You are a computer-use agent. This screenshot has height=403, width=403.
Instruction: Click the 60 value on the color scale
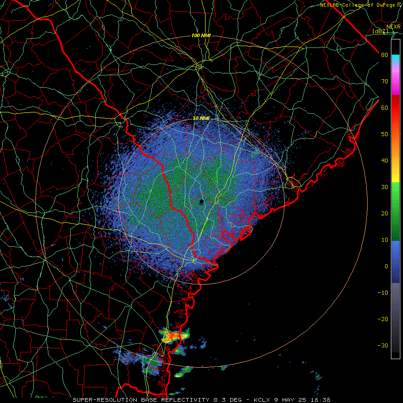point(385,107)
